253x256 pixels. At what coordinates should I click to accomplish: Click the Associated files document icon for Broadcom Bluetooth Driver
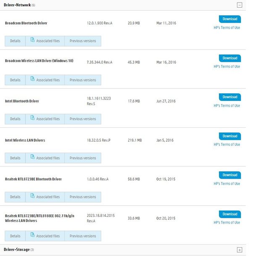point(32,41)
